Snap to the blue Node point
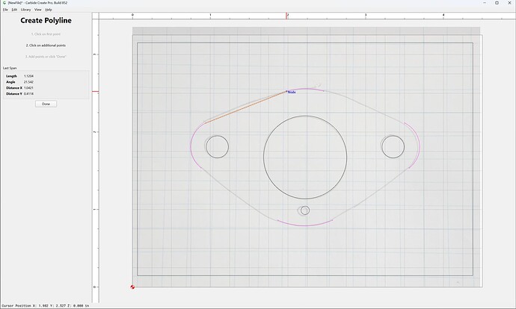 coord(286,91)
